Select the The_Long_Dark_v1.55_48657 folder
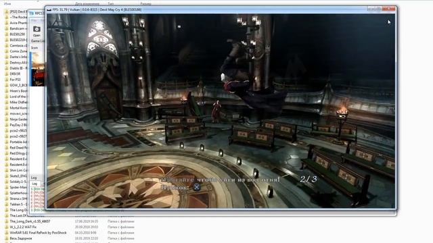 point(30,221)
